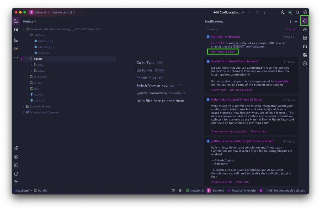Viewport: 321px width, 210px height.
Task: Open the Terminal tool window
Action: 16,165
